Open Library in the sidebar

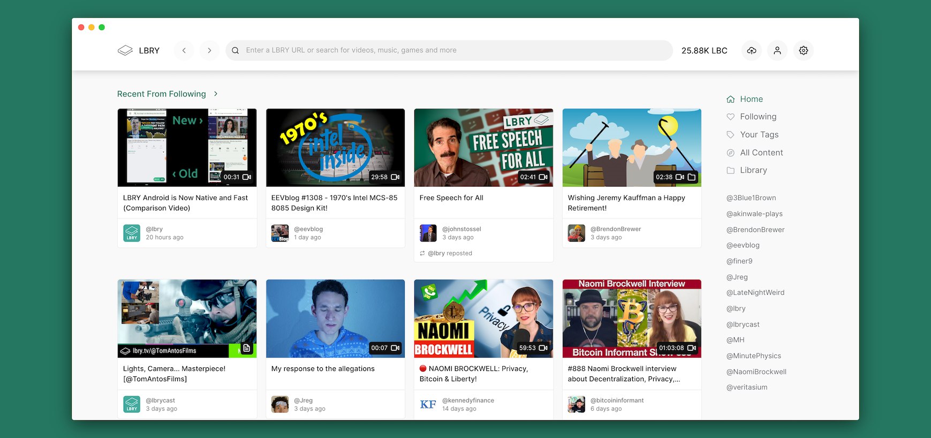pyautogui.click(x=747, y=170)
